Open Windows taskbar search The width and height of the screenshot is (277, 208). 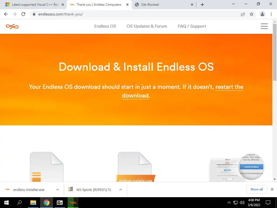[19, 203]
